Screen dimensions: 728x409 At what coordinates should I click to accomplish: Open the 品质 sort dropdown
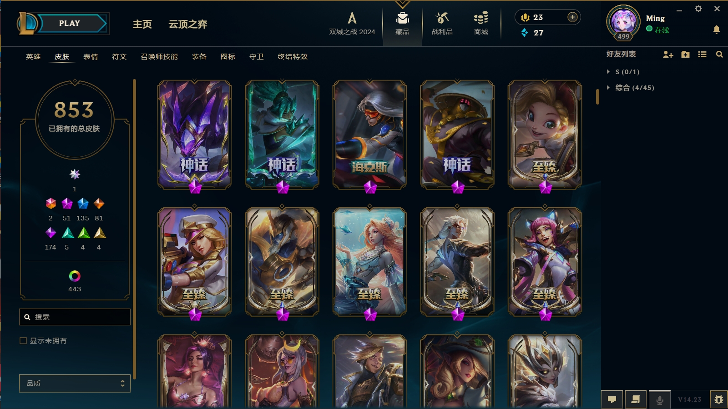point(75,384)
